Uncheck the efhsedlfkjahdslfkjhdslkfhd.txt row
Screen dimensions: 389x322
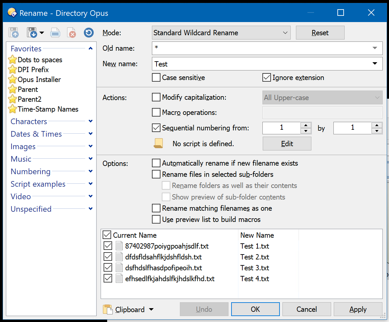(108, 279)
